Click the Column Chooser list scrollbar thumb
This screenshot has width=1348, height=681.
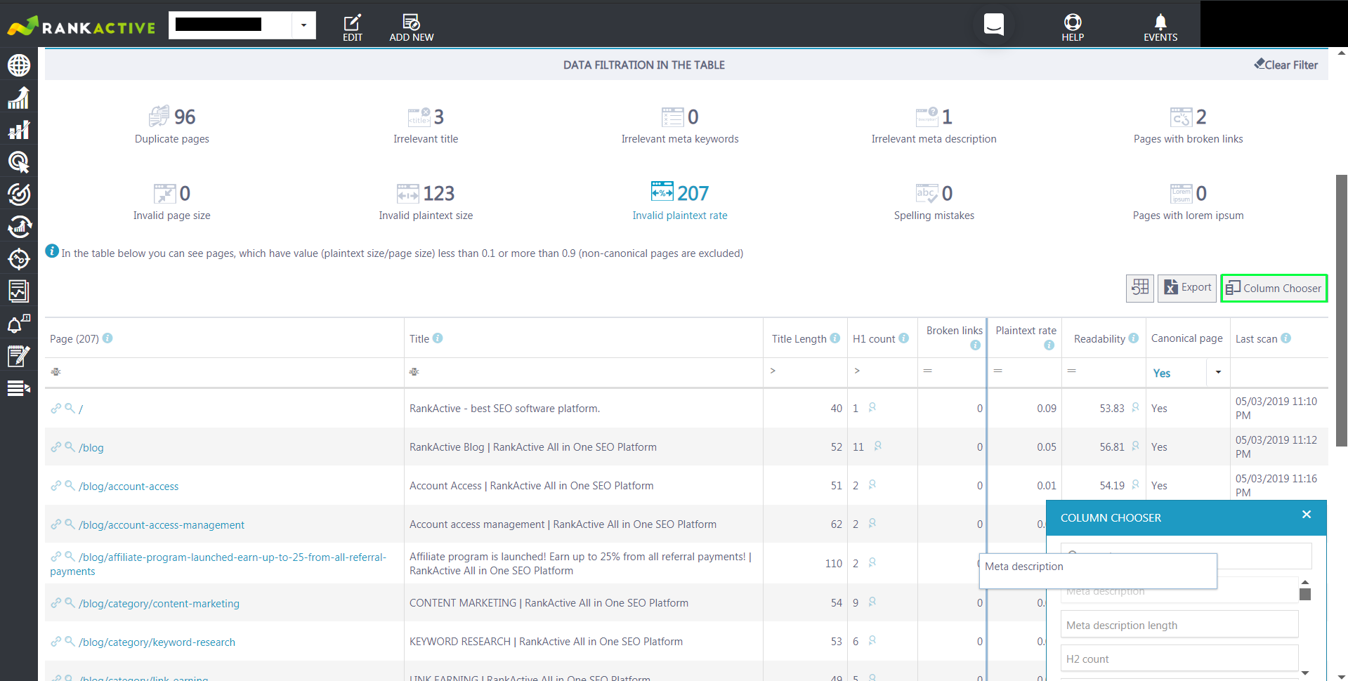(1305, 594)
